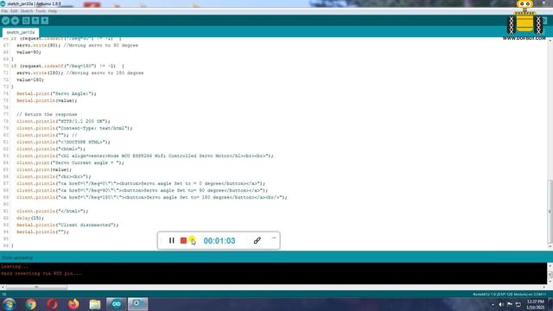Open the recorder's pen annotation tool
553x311 pixels.
pos(257,240)
